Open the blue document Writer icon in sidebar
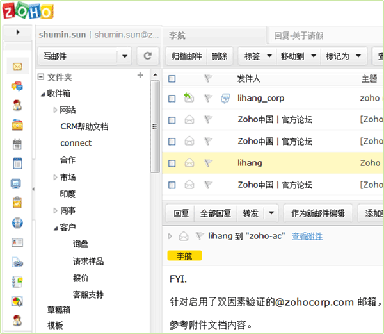This screenshot has width=384, height=334. coord(17,163)
